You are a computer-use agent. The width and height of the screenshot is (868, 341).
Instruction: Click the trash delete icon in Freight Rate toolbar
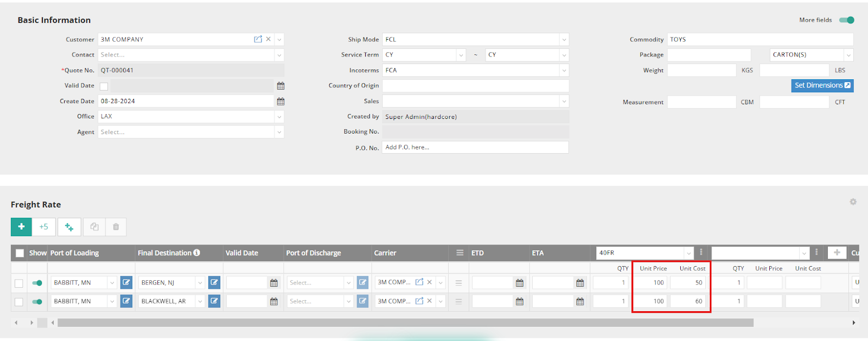116,227
